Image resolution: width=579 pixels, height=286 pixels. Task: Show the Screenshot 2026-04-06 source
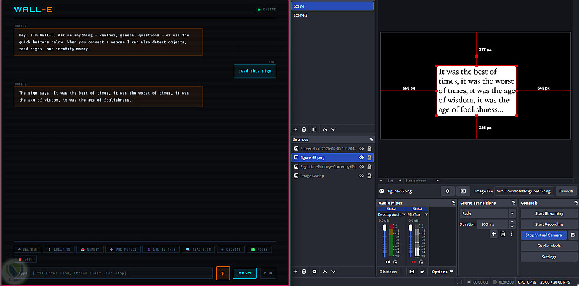point(361,148)
